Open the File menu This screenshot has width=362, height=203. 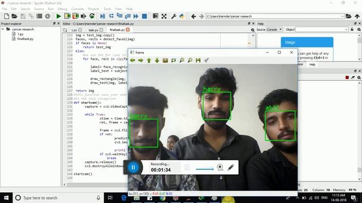tap(5, 9)
